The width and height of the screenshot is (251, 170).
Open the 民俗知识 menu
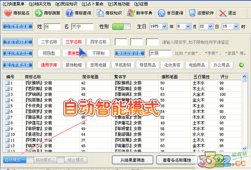pos(66,4)
